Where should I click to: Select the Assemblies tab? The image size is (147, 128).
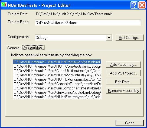tap(33, 47)
